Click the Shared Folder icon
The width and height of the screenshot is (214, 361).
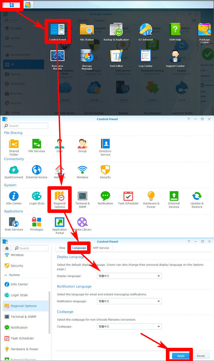click(14, 146)
